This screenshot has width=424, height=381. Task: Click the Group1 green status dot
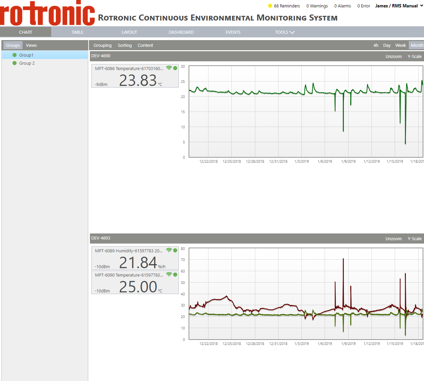point(14,55)
